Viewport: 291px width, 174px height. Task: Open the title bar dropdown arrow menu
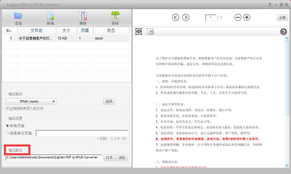[275, 5]
